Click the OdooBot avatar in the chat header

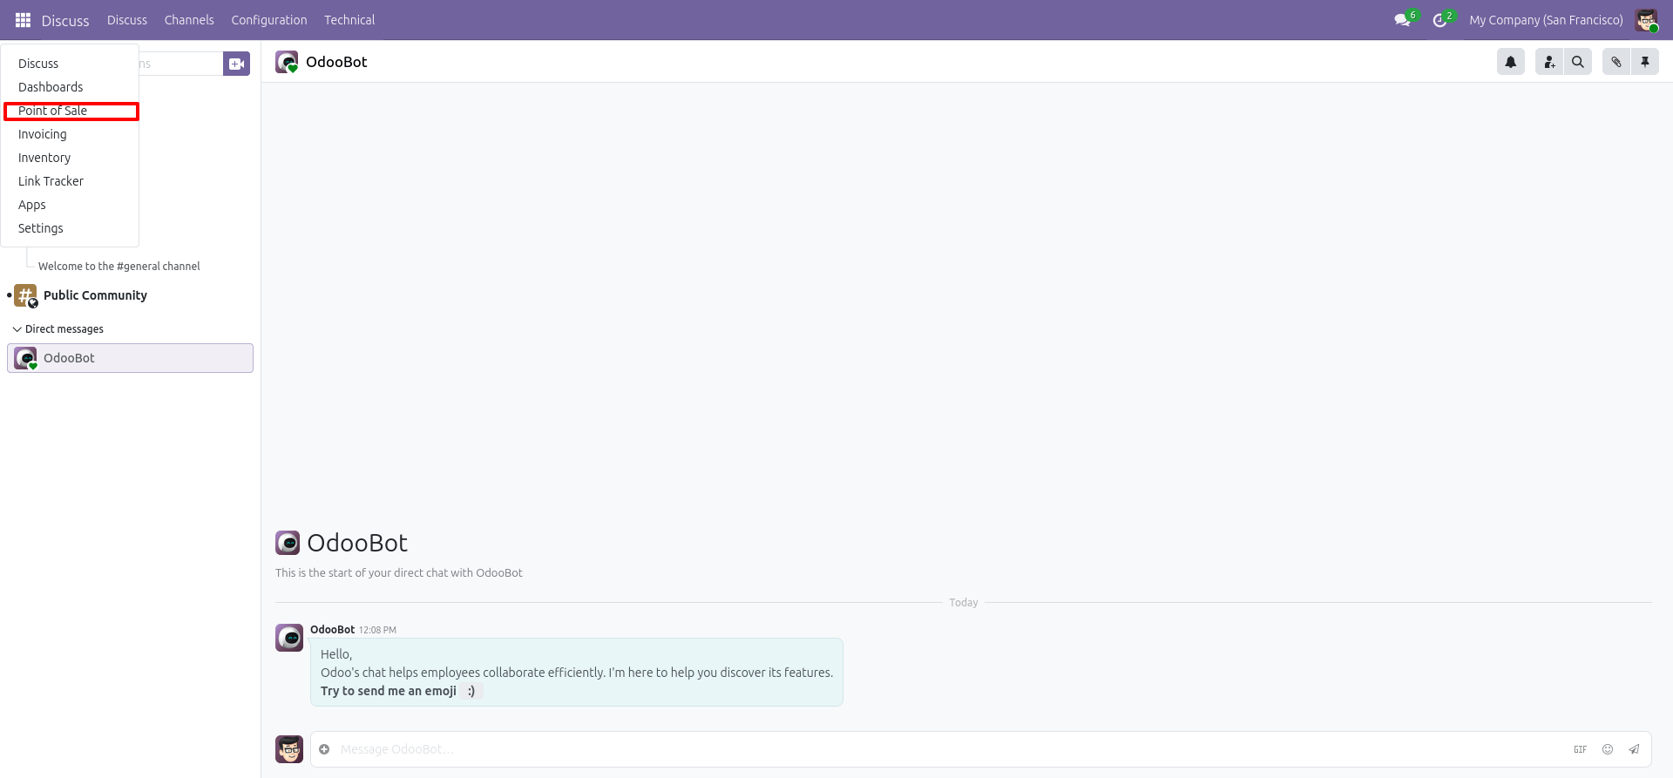287,62
